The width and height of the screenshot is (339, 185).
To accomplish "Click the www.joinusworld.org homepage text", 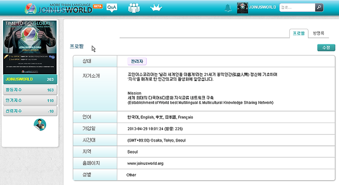I will 145,163.
